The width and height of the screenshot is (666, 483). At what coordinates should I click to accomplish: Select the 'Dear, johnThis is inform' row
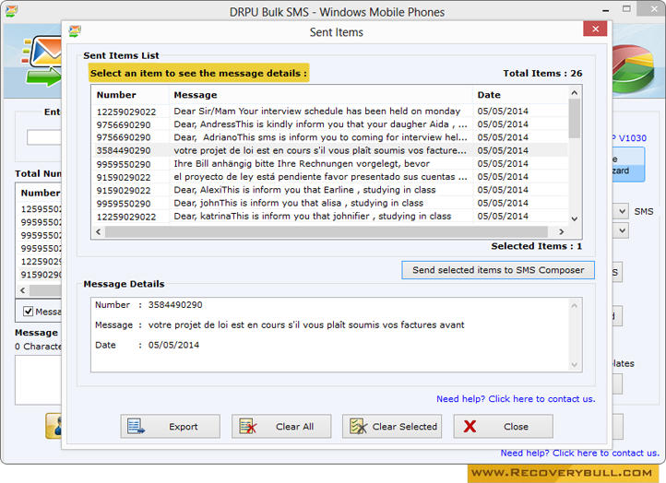point(329,204)
